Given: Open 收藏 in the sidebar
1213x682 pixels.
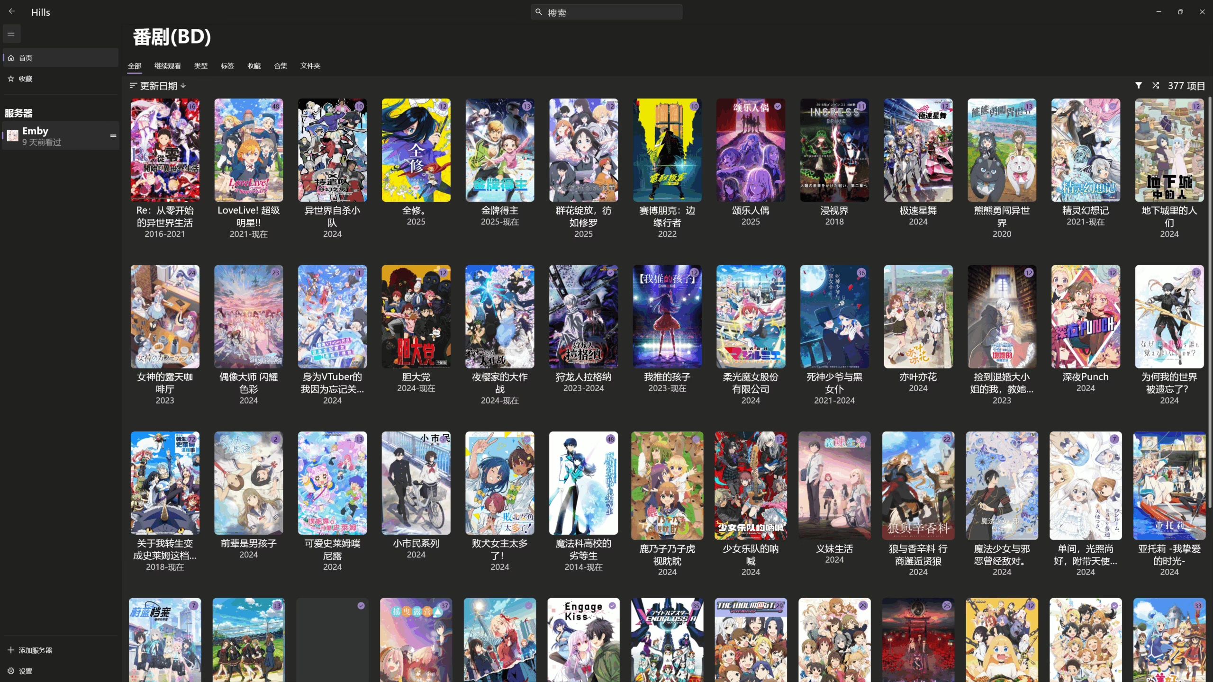Looking at the screenshot, I should [x=61, y=79].
